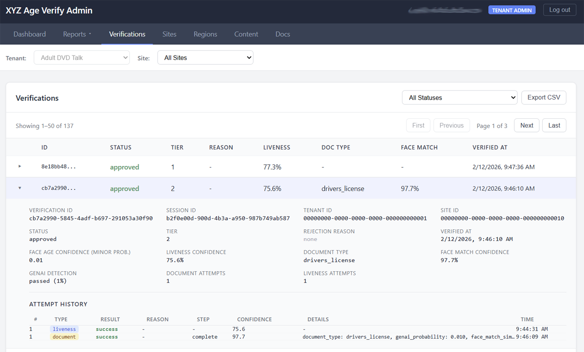The image size is (584, 352).
Task: Open the Content tab
Action: pos(246,34)
